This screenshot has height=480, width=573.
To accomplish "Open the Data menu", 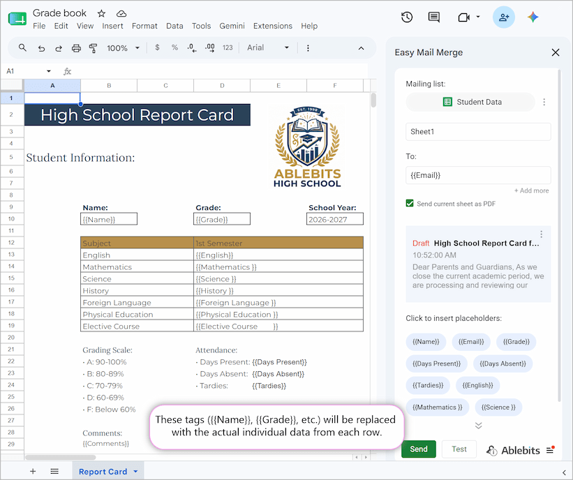I will coord(174,26).
